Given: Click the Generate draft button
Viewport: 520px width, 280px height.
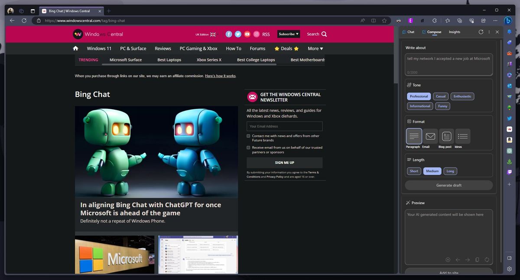Looking at the screenshot, I should pos(448,185).
